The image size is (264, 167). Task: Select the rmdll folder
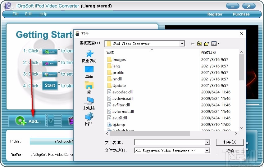[x=115, y=79]
